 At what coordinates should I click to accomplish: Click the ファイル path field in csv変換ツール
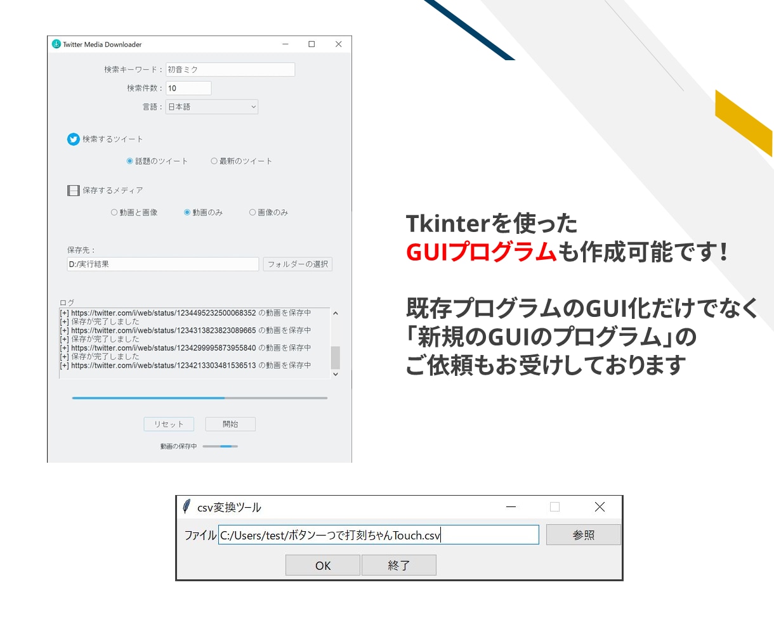point(379,535)
